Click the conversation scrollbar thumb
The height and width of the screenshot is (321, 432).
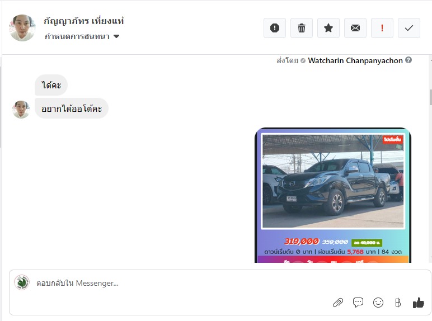[x=430, y=97]
